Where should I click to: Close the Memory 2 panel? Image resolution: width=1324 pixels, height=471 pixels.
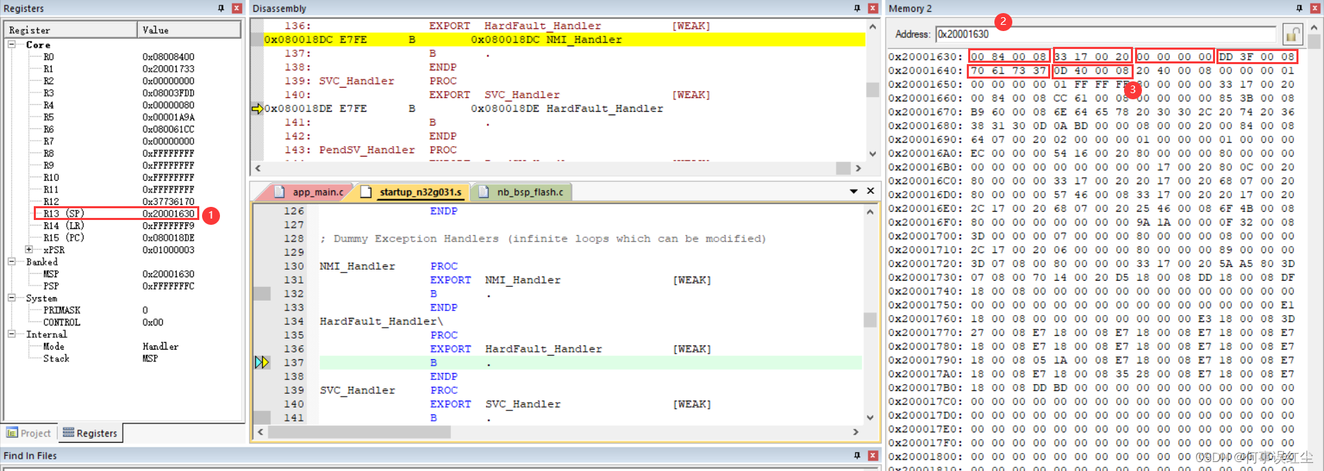[1315, 8]
